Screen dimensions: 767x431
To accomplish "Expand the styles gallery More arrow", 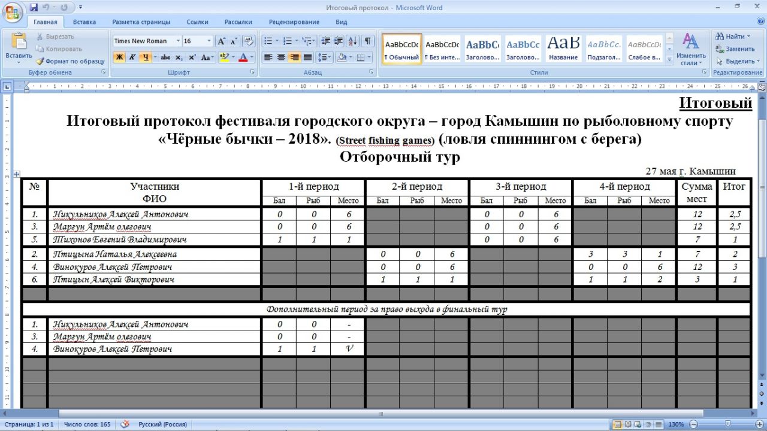I will [x=670, y=60].
